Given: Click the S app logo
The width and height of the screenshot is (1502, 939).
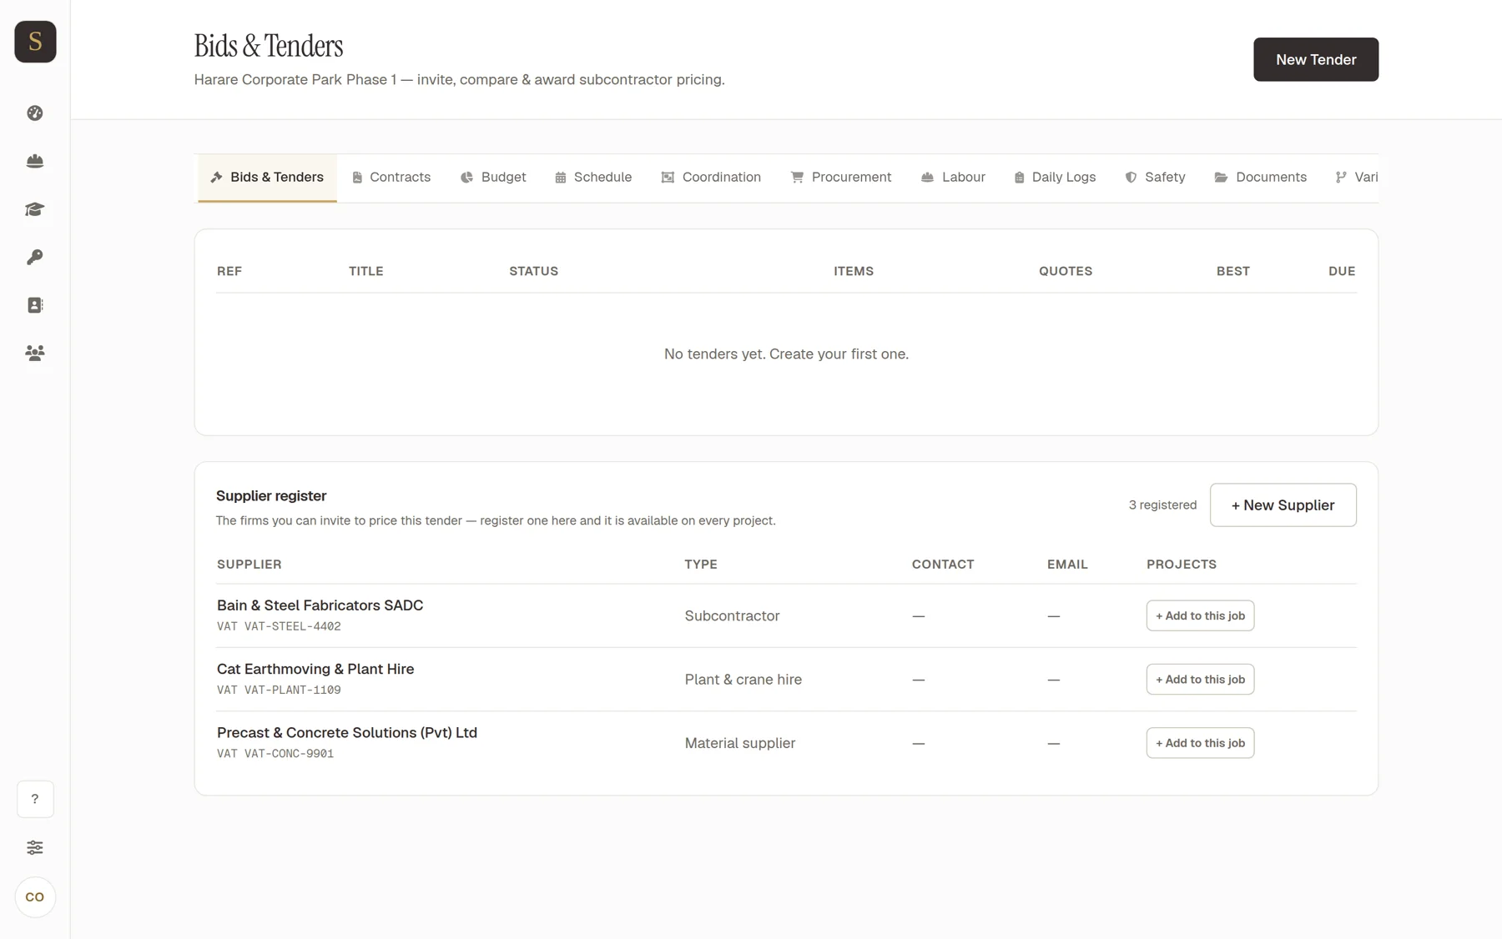Looking at the screenshot, I should tap(35, 42).
